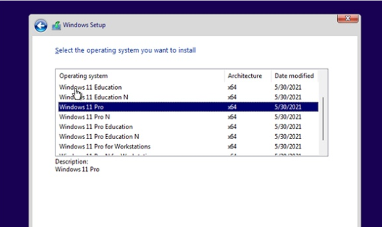The height and width of the screenshot is (227, 382).
Task: Click the Windows Setup title text
Action: tap(84, 25)
